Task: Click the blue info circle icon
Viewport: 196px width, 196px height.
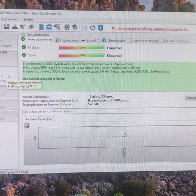Action: coord(100,28)
